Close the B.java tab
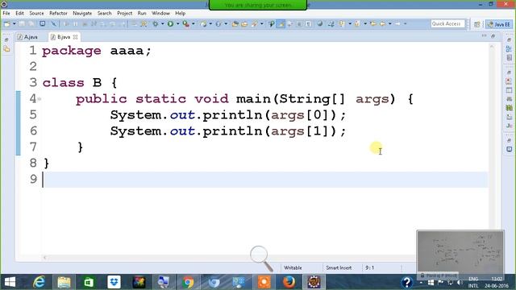The height and width of the screenshot is (290, 516). coord(75,37)
